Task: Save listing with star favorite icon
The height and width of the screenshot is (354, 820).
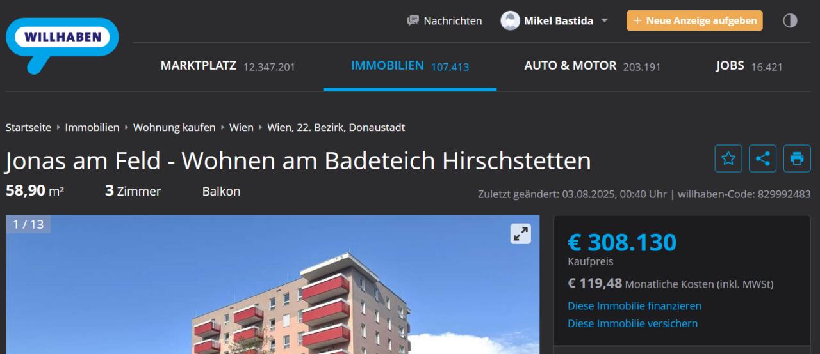Action: [x=728, y=158]
